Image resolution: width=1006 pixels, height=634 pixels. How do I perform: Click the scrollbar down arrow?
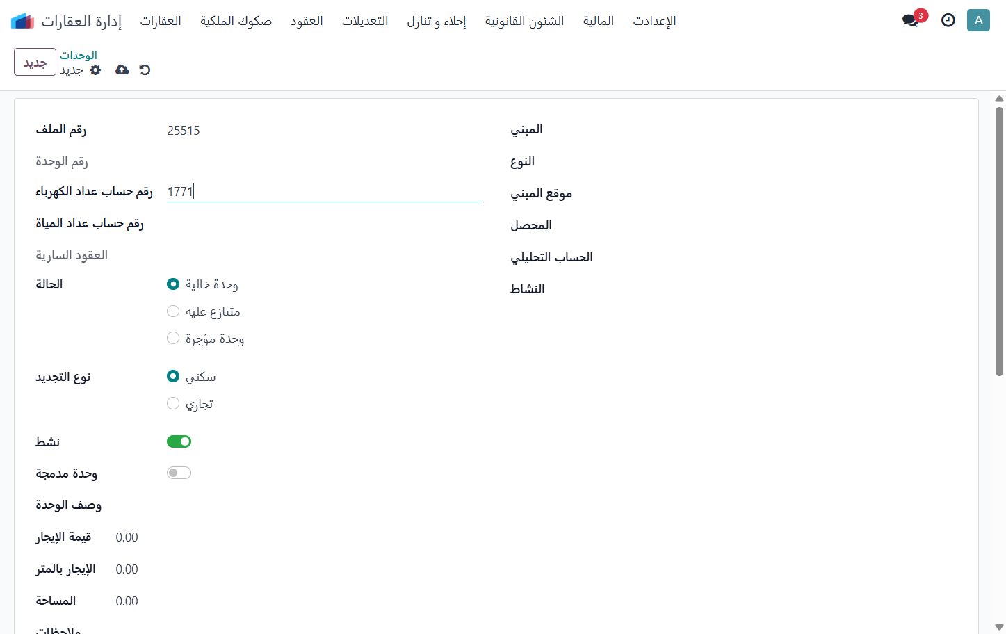point(999,627)
